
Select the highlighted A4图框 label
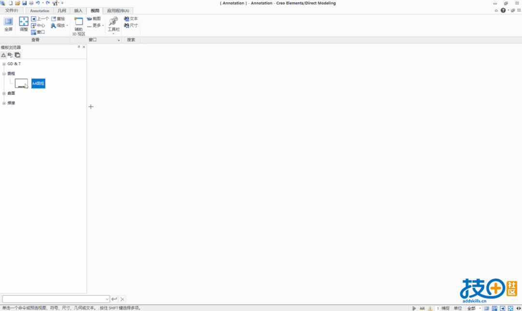[38, 84]
